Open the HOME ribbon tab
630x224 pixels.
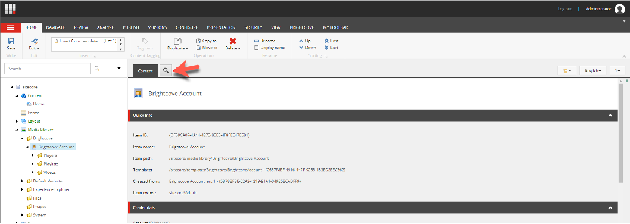31,27
